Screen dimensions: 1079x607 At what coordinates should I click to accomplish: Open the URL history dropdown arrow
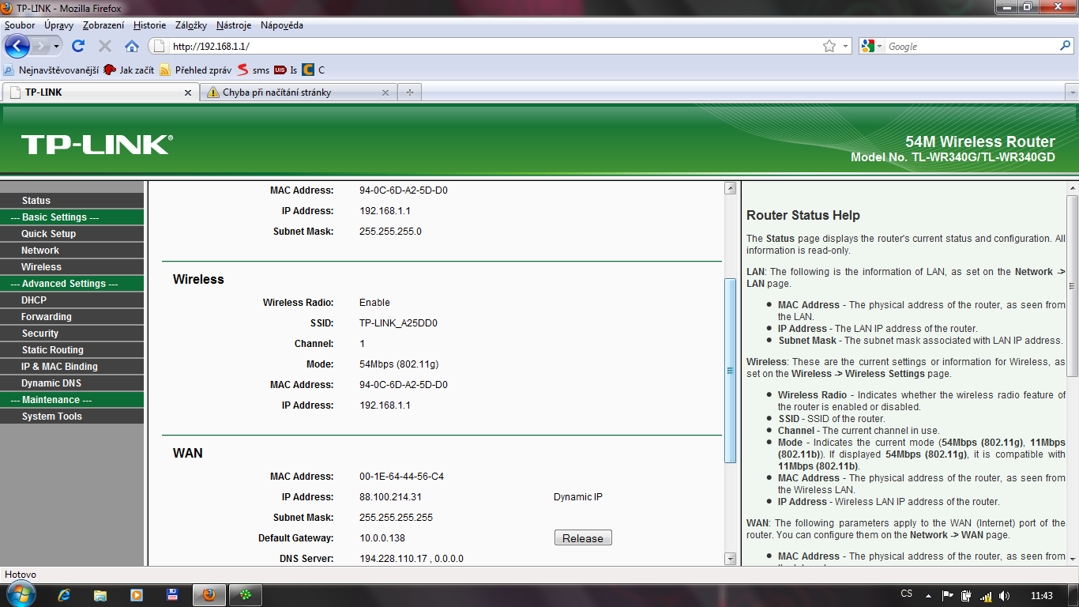coord(846,46)
